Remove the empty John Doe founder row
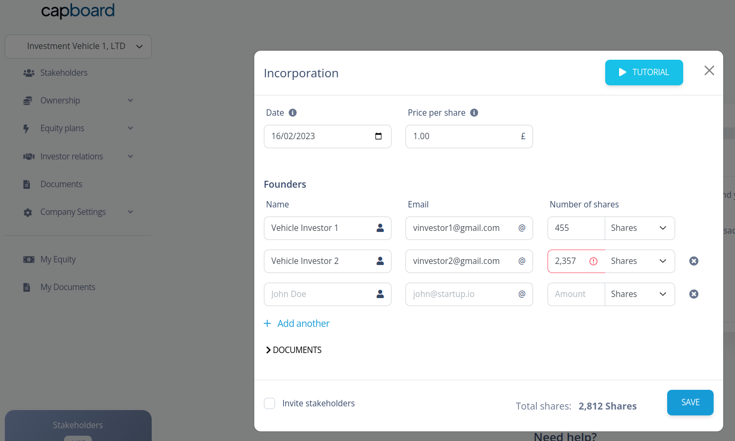This screenshot has height=441, width=735. point(694,294)
